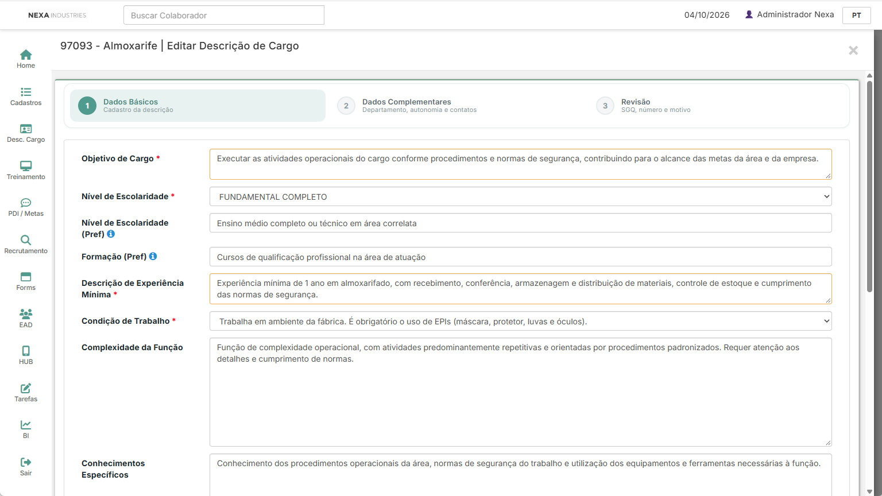Click the scrollbar down arrow
Viewport: 882px width, 496px height.
(869, 491)
